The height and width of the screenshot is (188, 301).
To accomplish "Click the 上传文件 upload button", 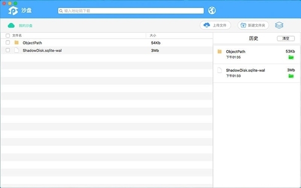I will pos(215,25).
